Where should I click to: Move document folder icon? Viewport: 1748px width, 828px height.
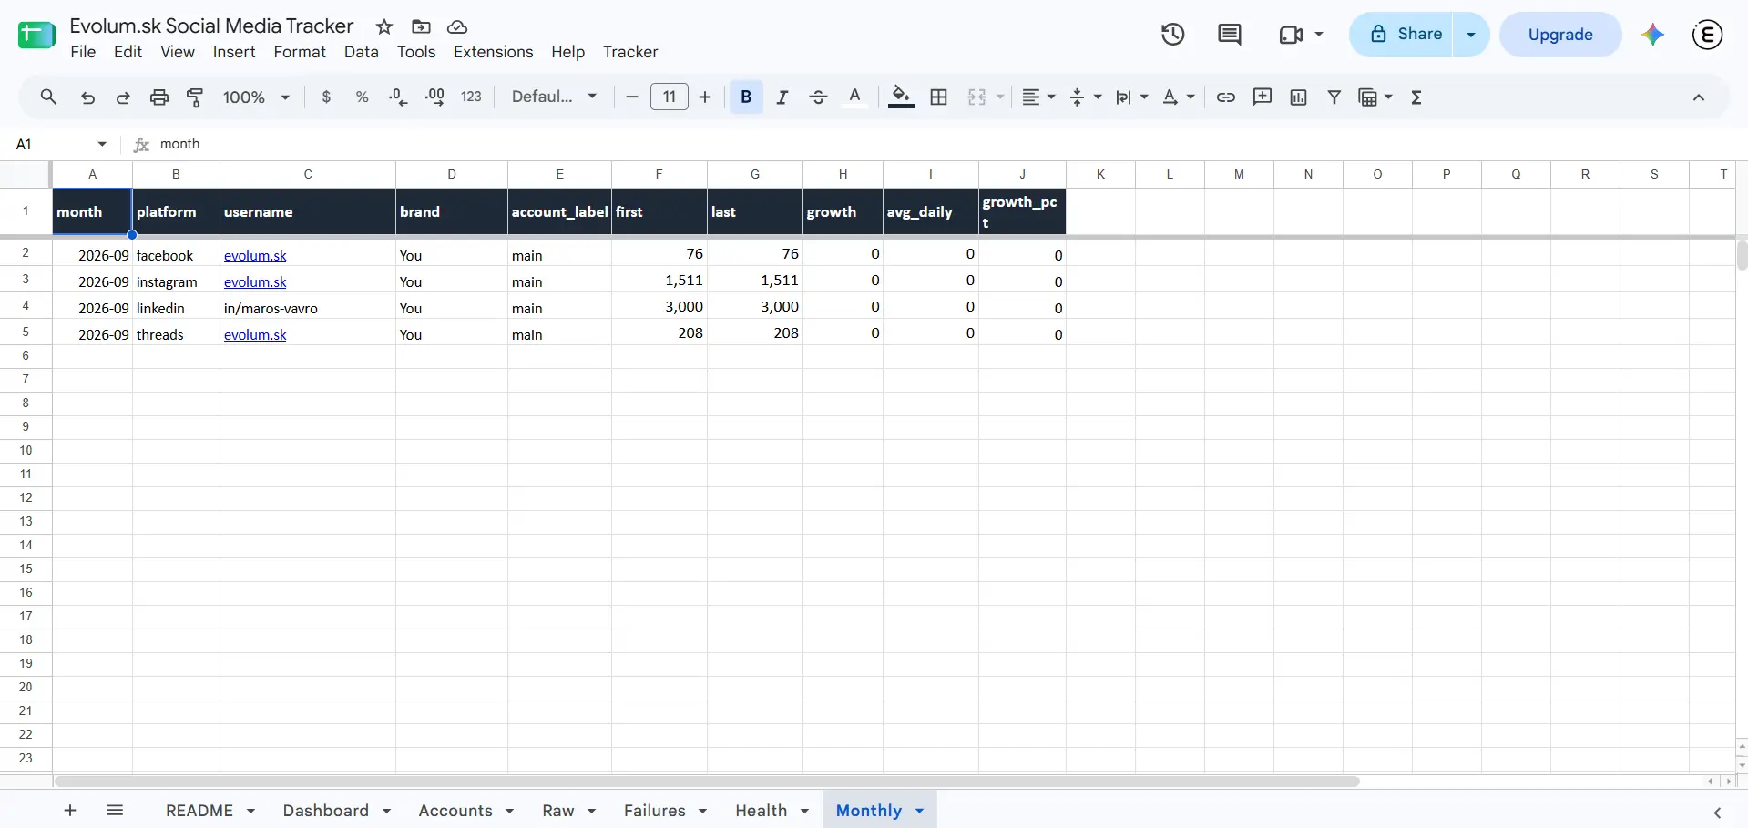point(421,26)
